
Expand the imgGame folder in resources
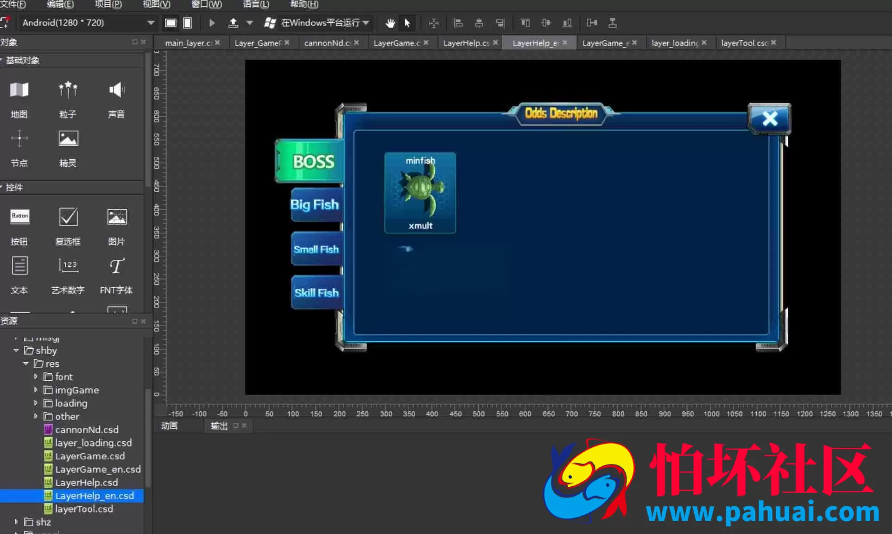coord(36,390)
